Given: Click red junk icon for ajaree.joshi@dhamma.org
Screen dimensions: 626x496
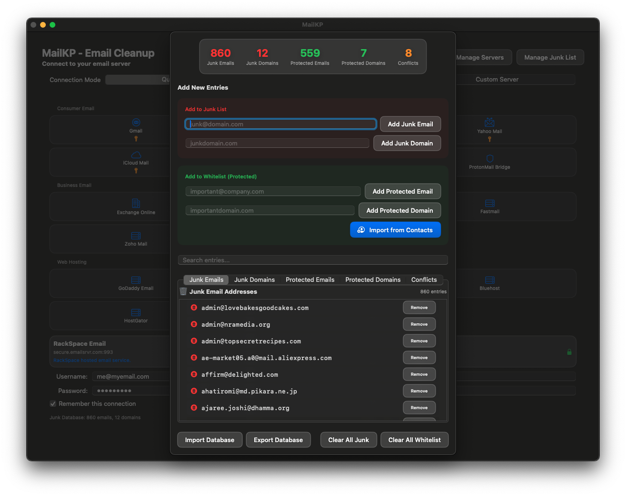Looking at the screenshot, I should (x=194, y=408).
